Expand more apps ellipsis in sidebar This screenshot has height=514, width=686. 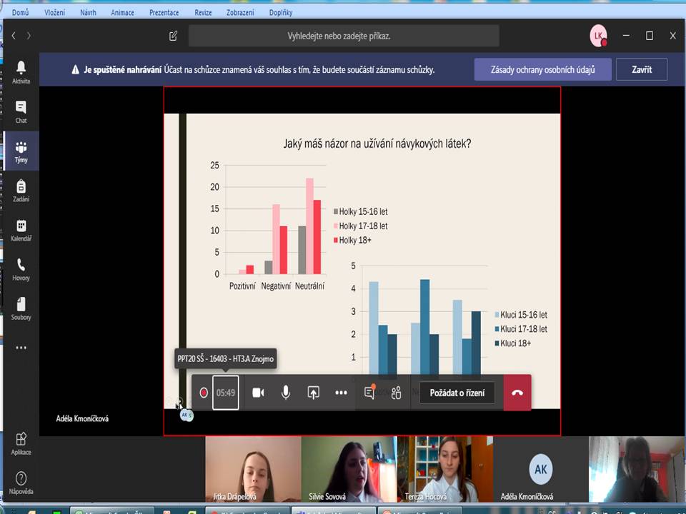click(x=21, y=348)
